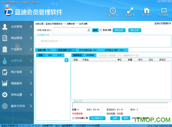Click the 备注文字 remark text field

tap(120, 105)
